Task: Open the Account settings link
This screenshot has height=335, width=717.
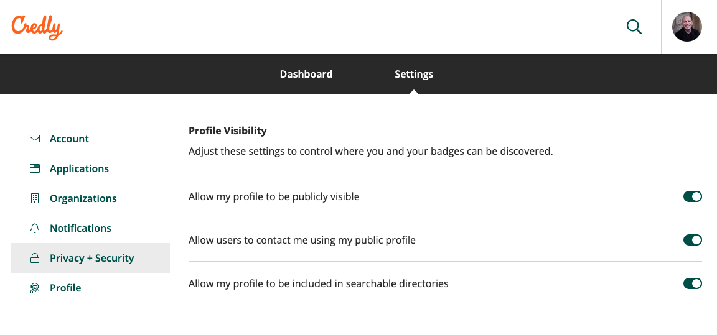Action: point(69,139)
